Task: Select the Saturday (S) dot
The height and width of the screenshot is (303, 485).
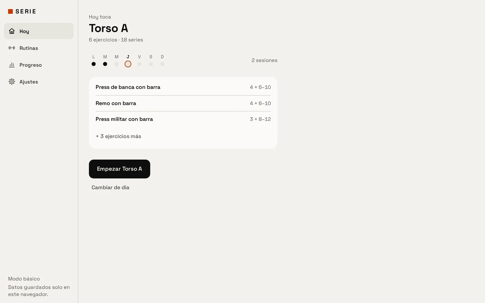Action: [151, 64]
